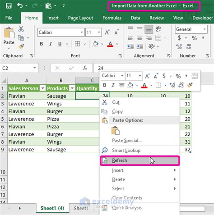
Task: Click the Merge and Center icon in ribbon
Action: (x=158, y=38)
